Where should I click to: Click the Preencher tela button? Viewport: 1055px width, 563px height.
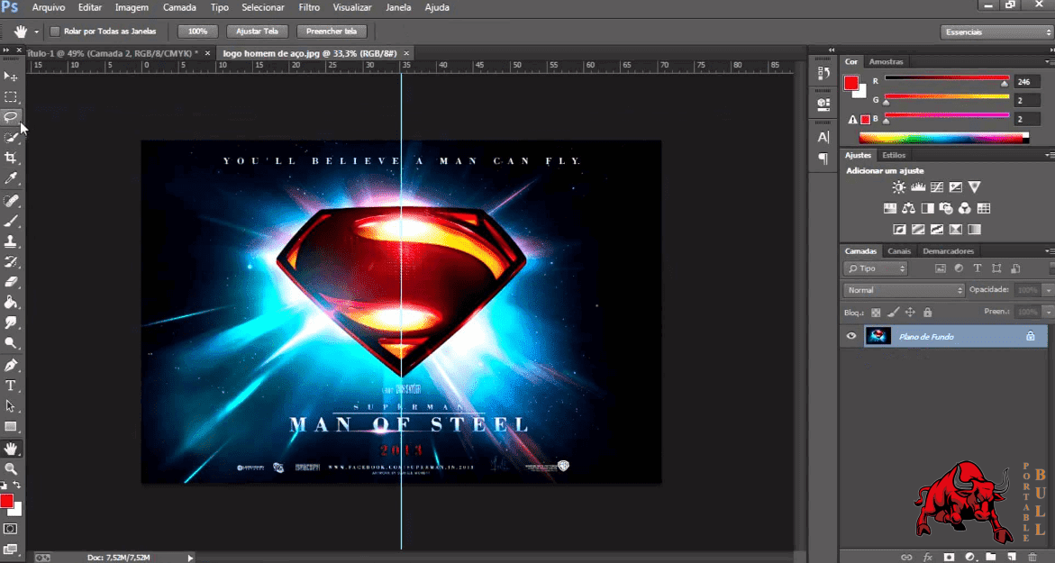331,32
